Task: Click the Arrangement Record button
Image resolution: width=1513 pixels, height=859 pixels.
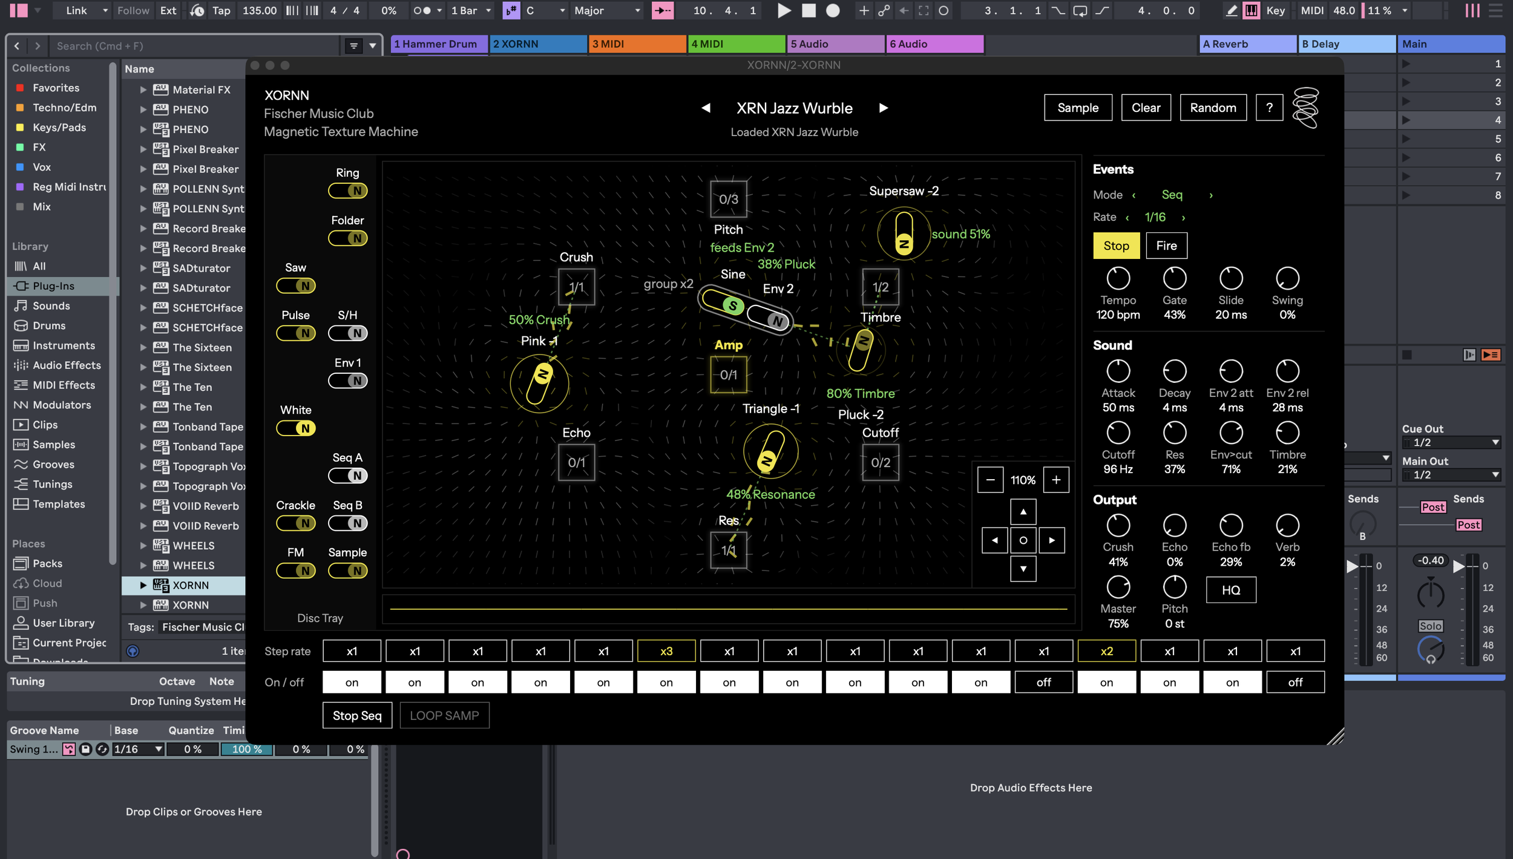Action: (833, 10)
